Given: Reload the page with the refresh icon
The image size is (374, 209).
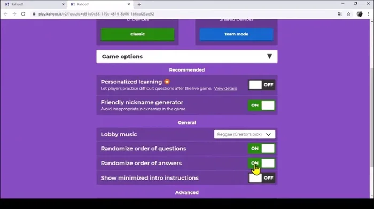Looking at the screenshot, I should click(x=23, y=14).
